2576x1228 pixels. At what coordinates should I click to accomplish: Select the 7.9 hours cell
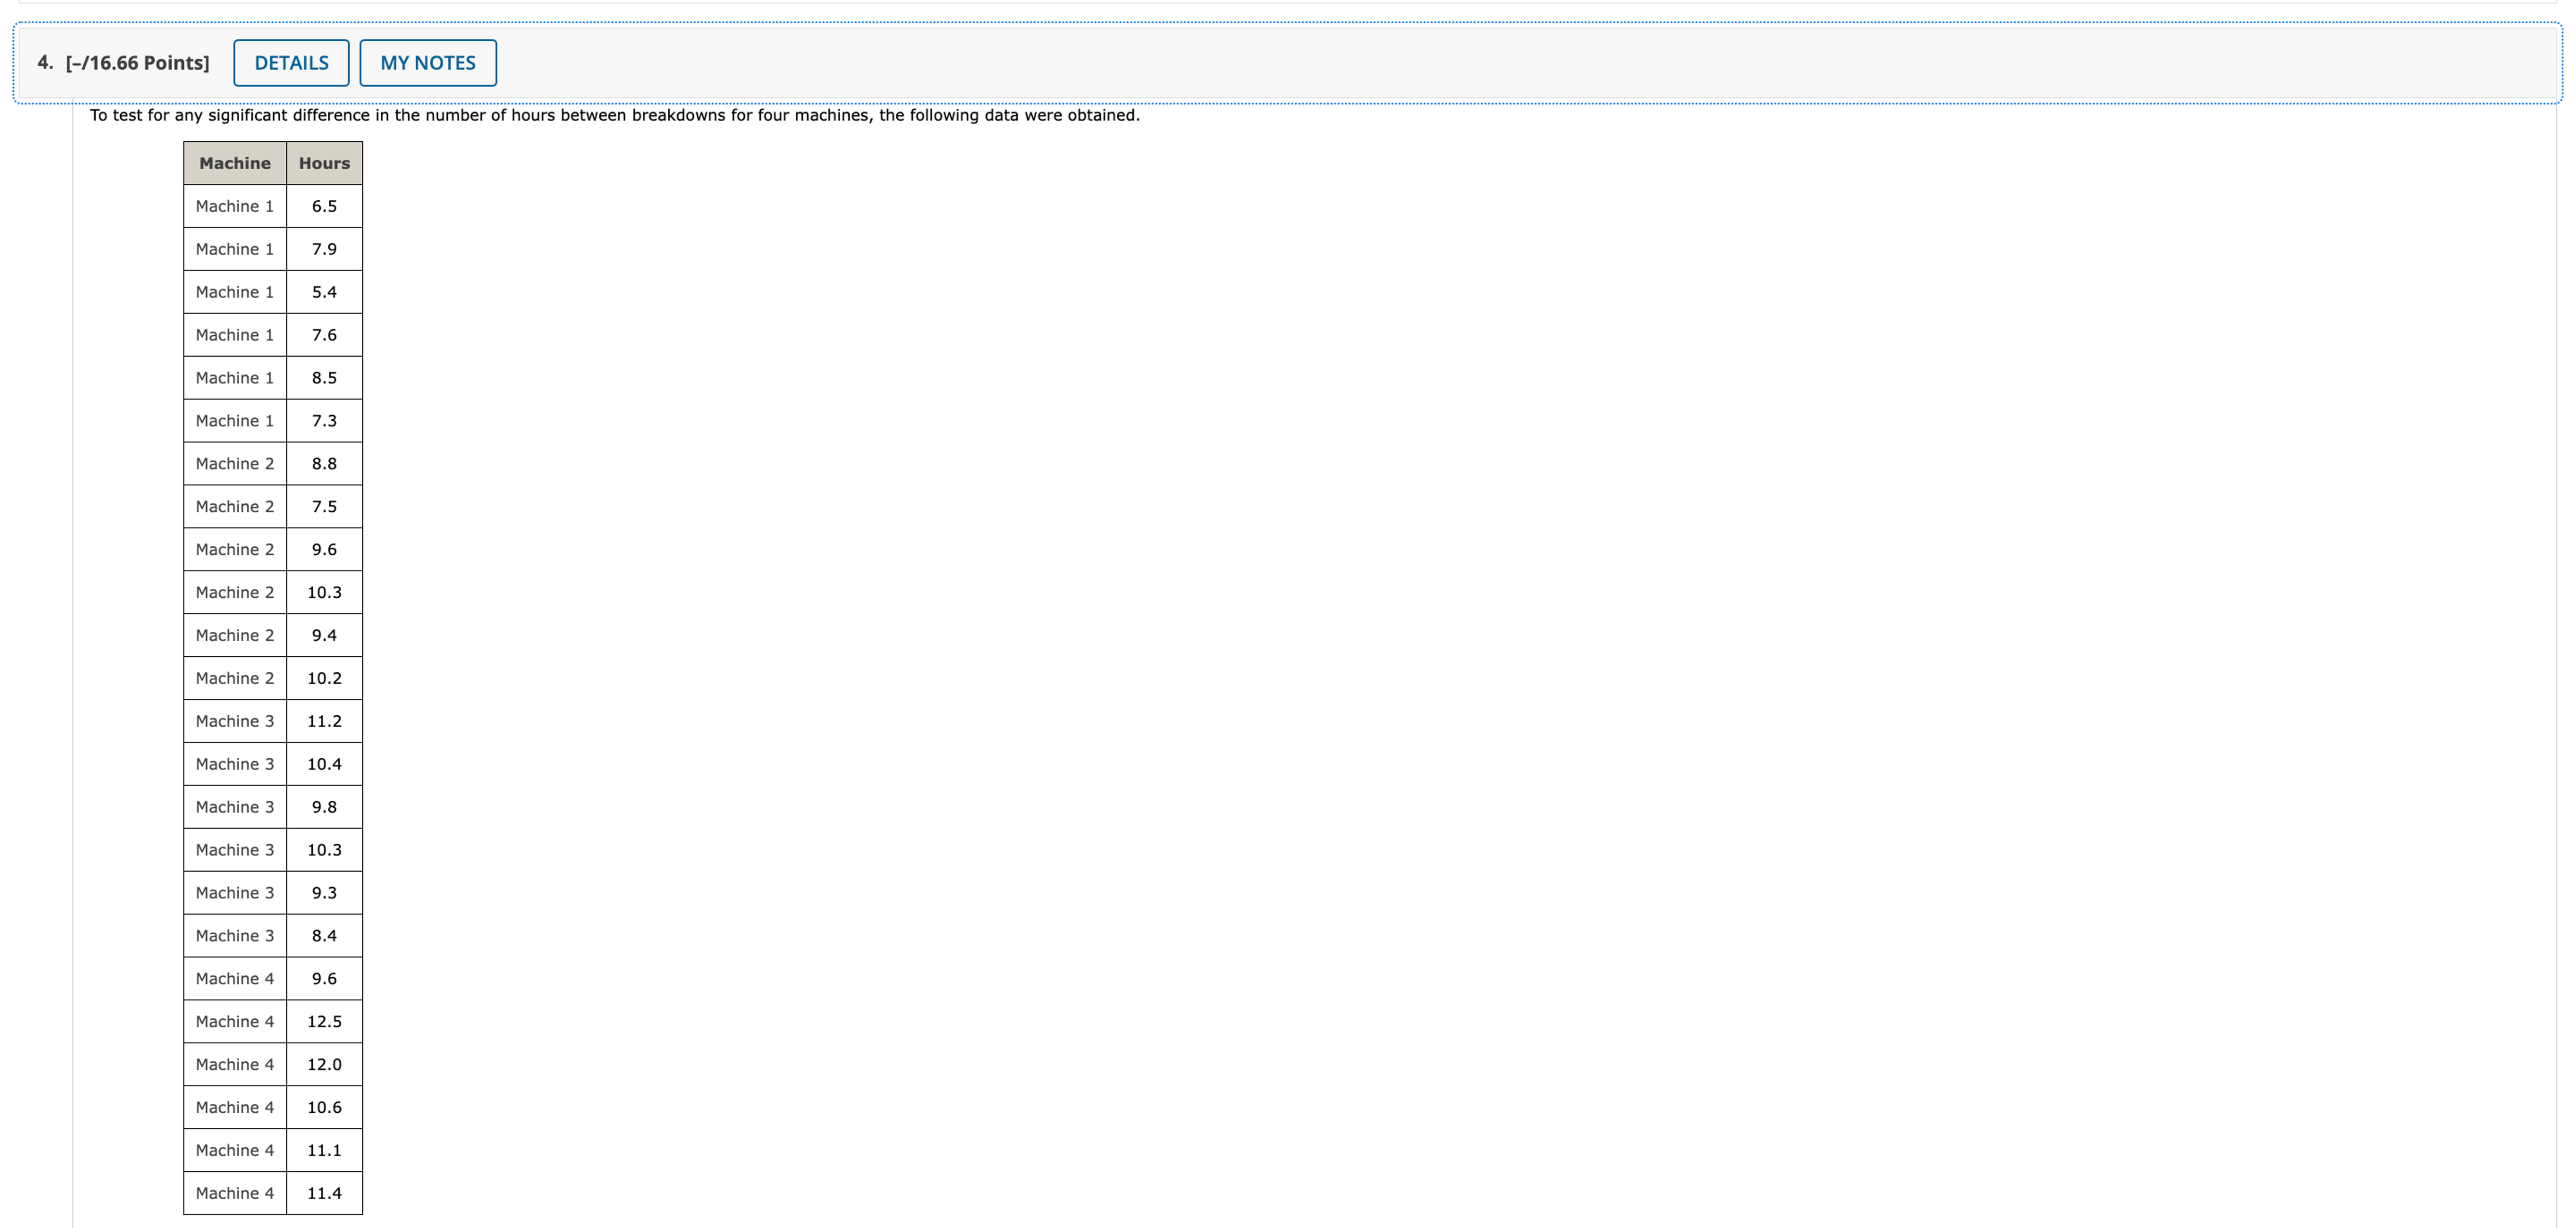324,249
